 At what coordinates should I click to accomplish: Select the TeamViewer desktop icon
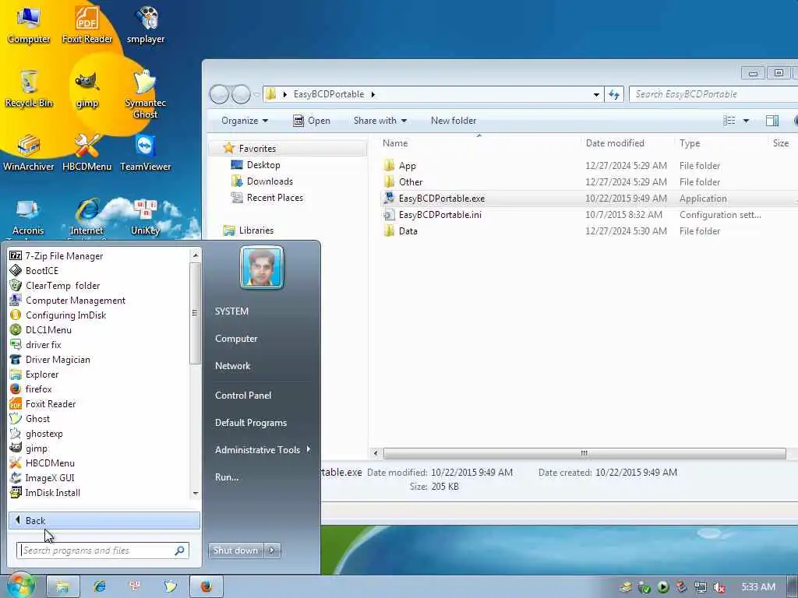point(146,153)
